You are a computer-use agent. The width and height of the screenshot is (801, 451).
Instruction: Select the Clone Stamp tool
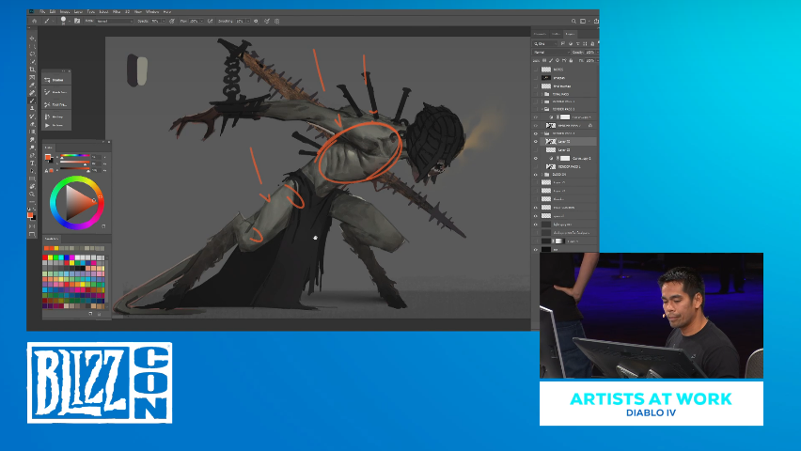(32, 108)
